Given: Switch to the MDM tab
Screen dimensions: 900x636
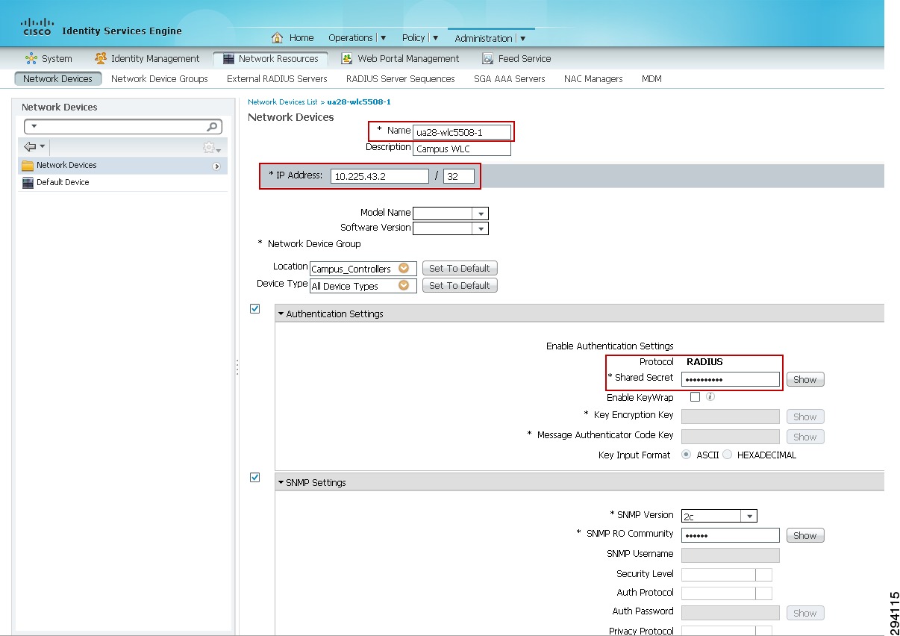Looking at the screenshot, I should [651, 78].
